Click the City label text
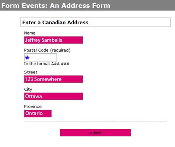This screenshot has width=175, height=147. [28, 89]
